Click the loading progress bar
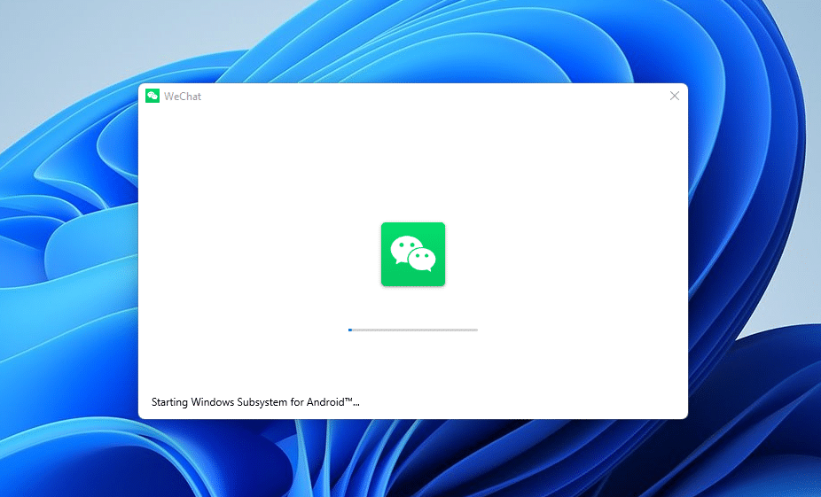Image resolution: width=821 pixels, height=497 pixels. (413, 330)
